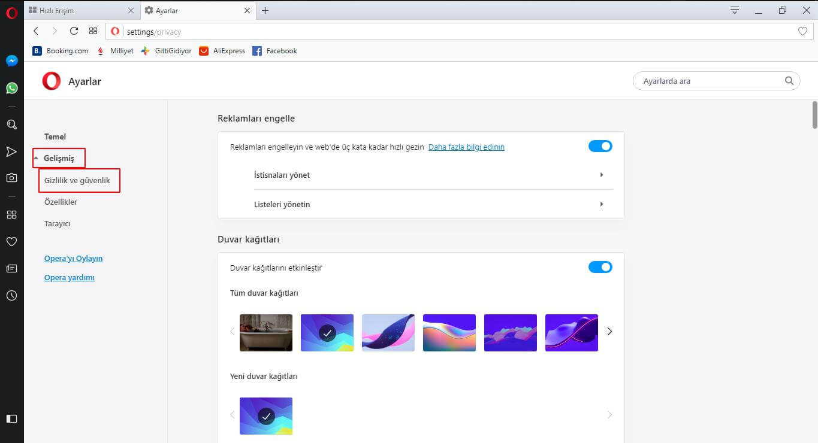The image size is (818, 443).
Task: Select the bathtub photo wallpaper
Action: 266,333
